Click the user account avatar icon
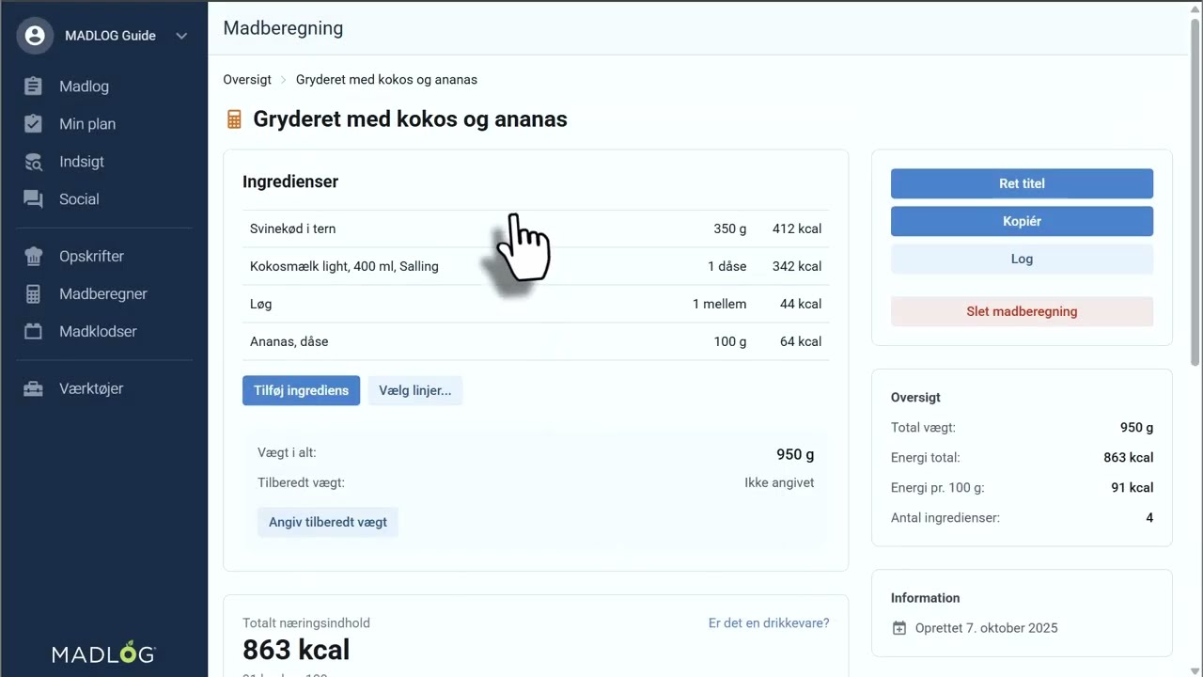 click(35, 36)
